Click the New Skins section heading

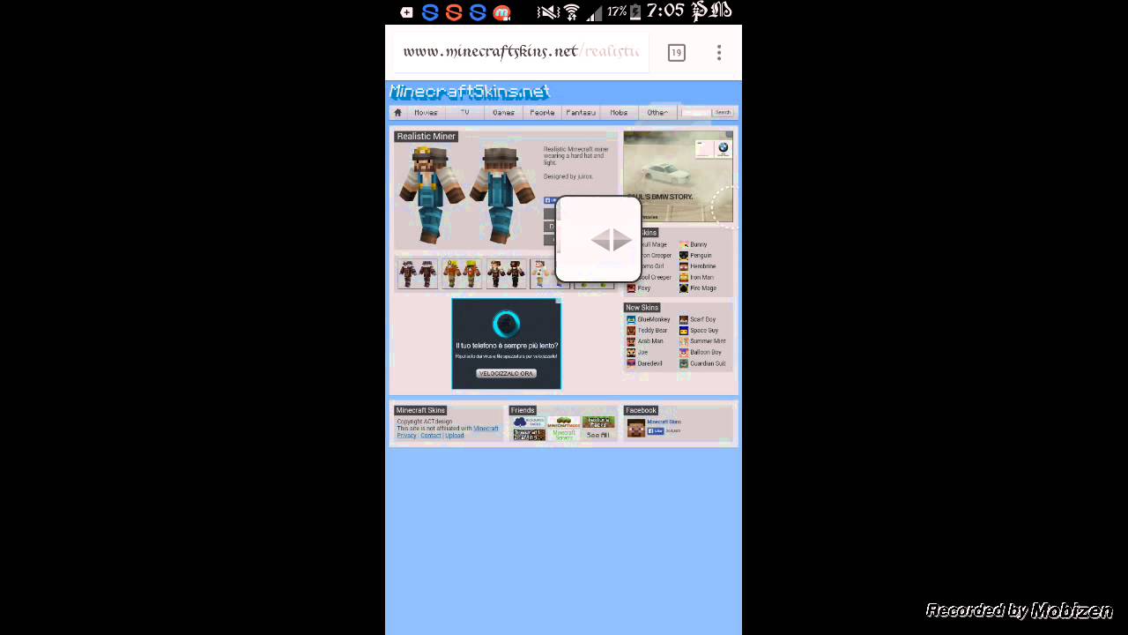coord(642,308)
